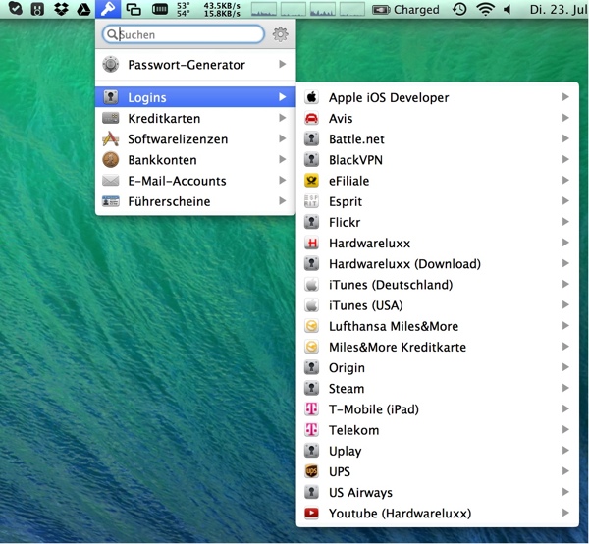Click the battery Charged indicator

coord(405,10)
